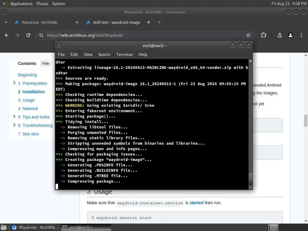The width and height of the screenshot is (308, 231).
Task: View site information icon in address bar
Action: (x=41, y=35)
